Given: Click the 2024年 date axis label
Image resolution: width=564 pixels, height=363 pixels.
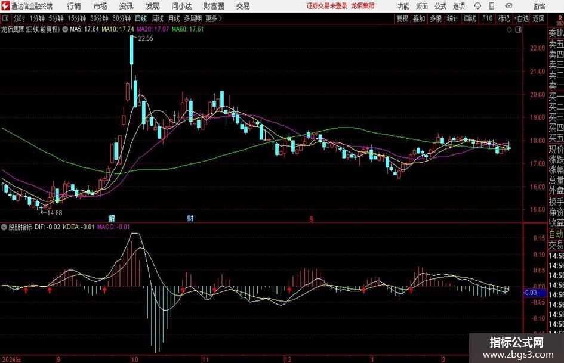Looking at the screenshot, I should click(x=11, y=359).
